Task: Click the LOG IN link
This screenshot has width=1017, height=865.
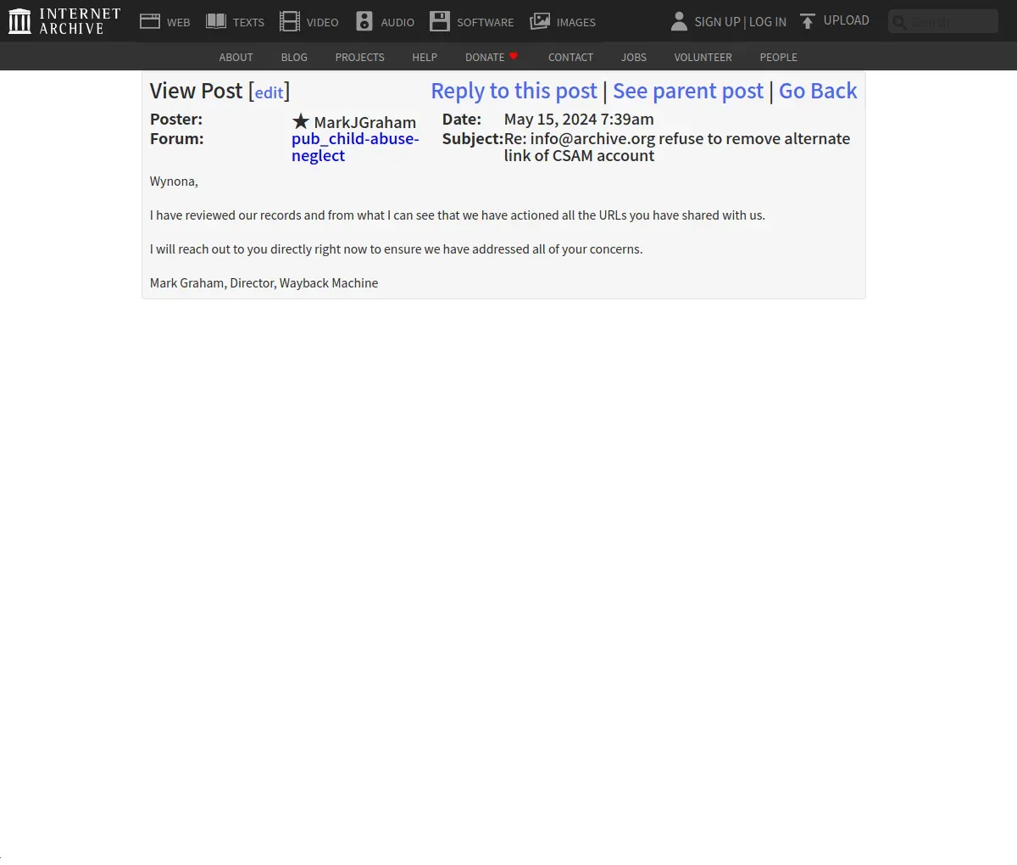Action: [x=768, y=22]
